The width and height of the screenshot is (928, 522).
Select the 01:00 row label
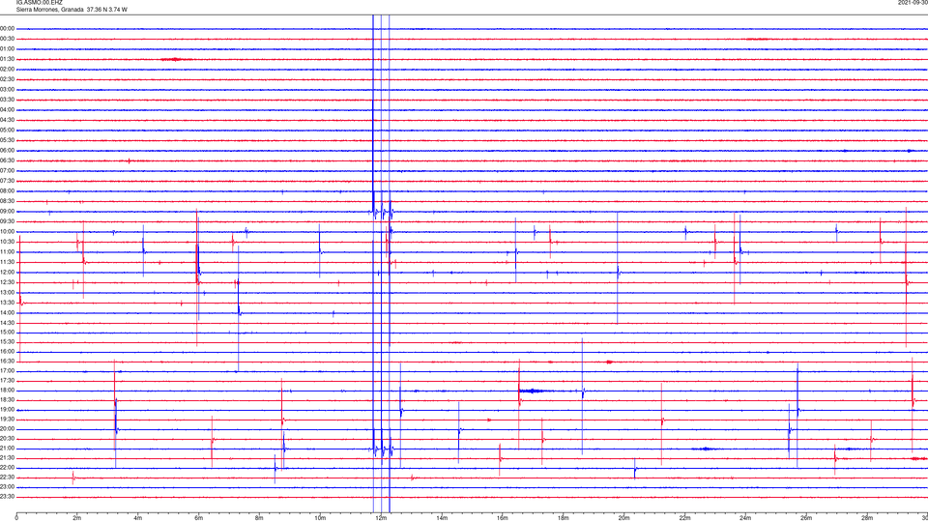coord(7,49)
